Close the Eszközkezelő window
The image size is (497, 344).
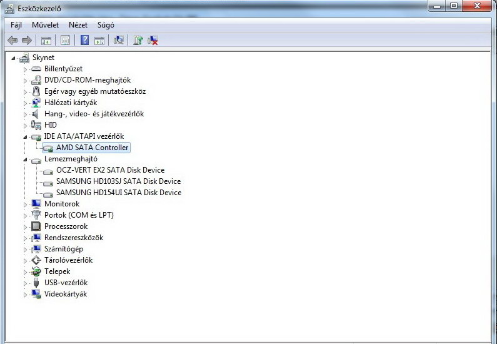(478, 6)
